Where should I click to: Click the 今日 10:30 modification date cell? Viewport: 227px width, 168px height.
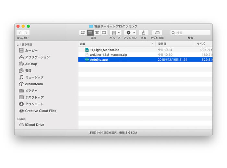165,55
